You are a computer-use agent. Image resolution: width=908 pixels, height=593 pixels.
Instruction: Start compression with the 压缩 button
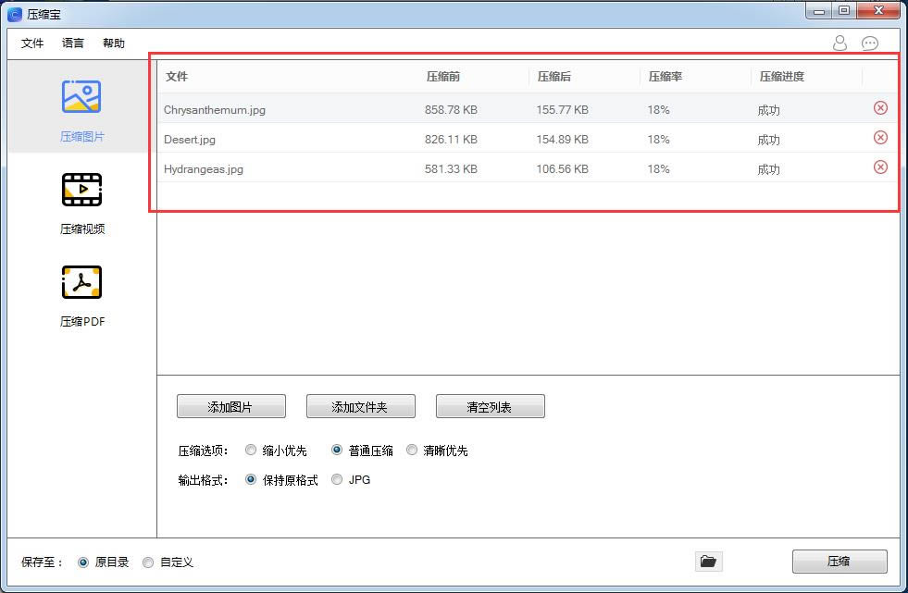pos(840,562)
